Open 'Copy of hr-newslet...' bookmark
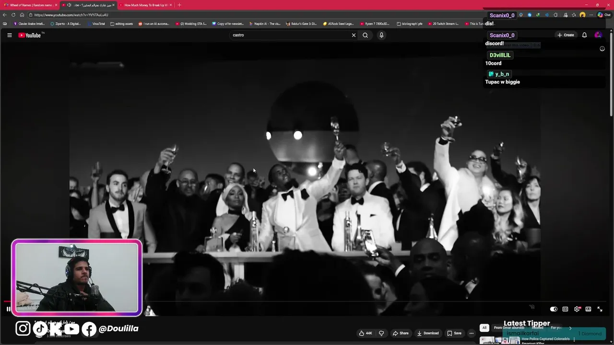 (228, 23)
